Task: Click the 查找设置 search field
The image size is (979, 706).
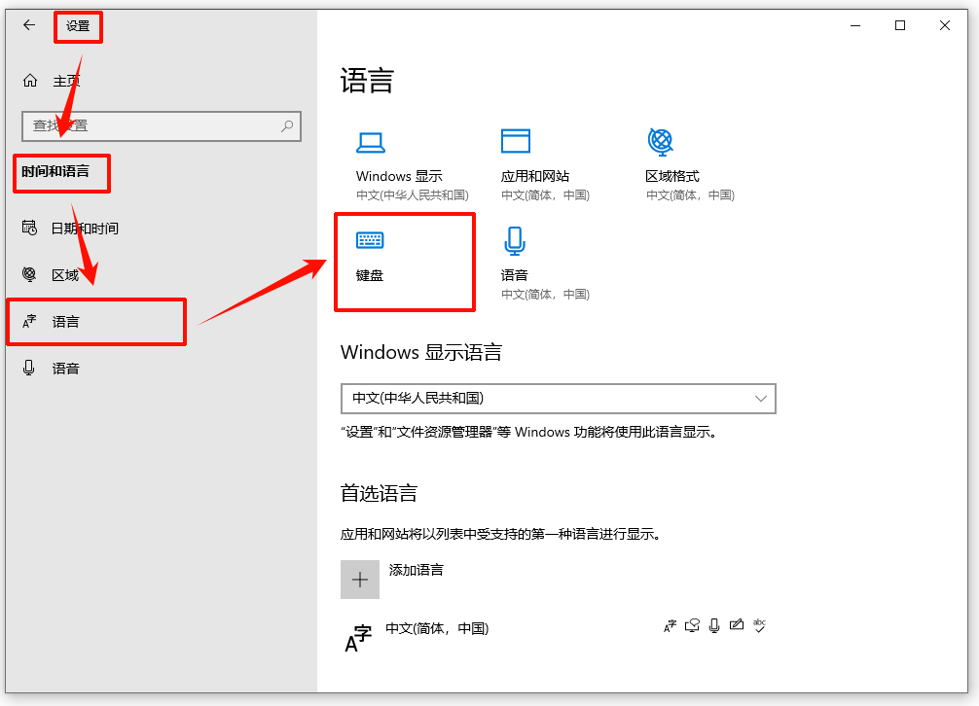Action: (x=161, y=126)
